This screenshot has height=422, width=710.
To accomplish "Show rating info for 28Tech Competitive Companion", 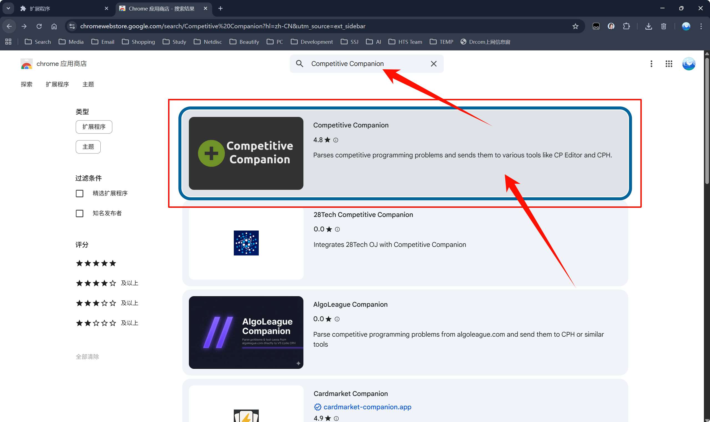I will click(337, 229).
